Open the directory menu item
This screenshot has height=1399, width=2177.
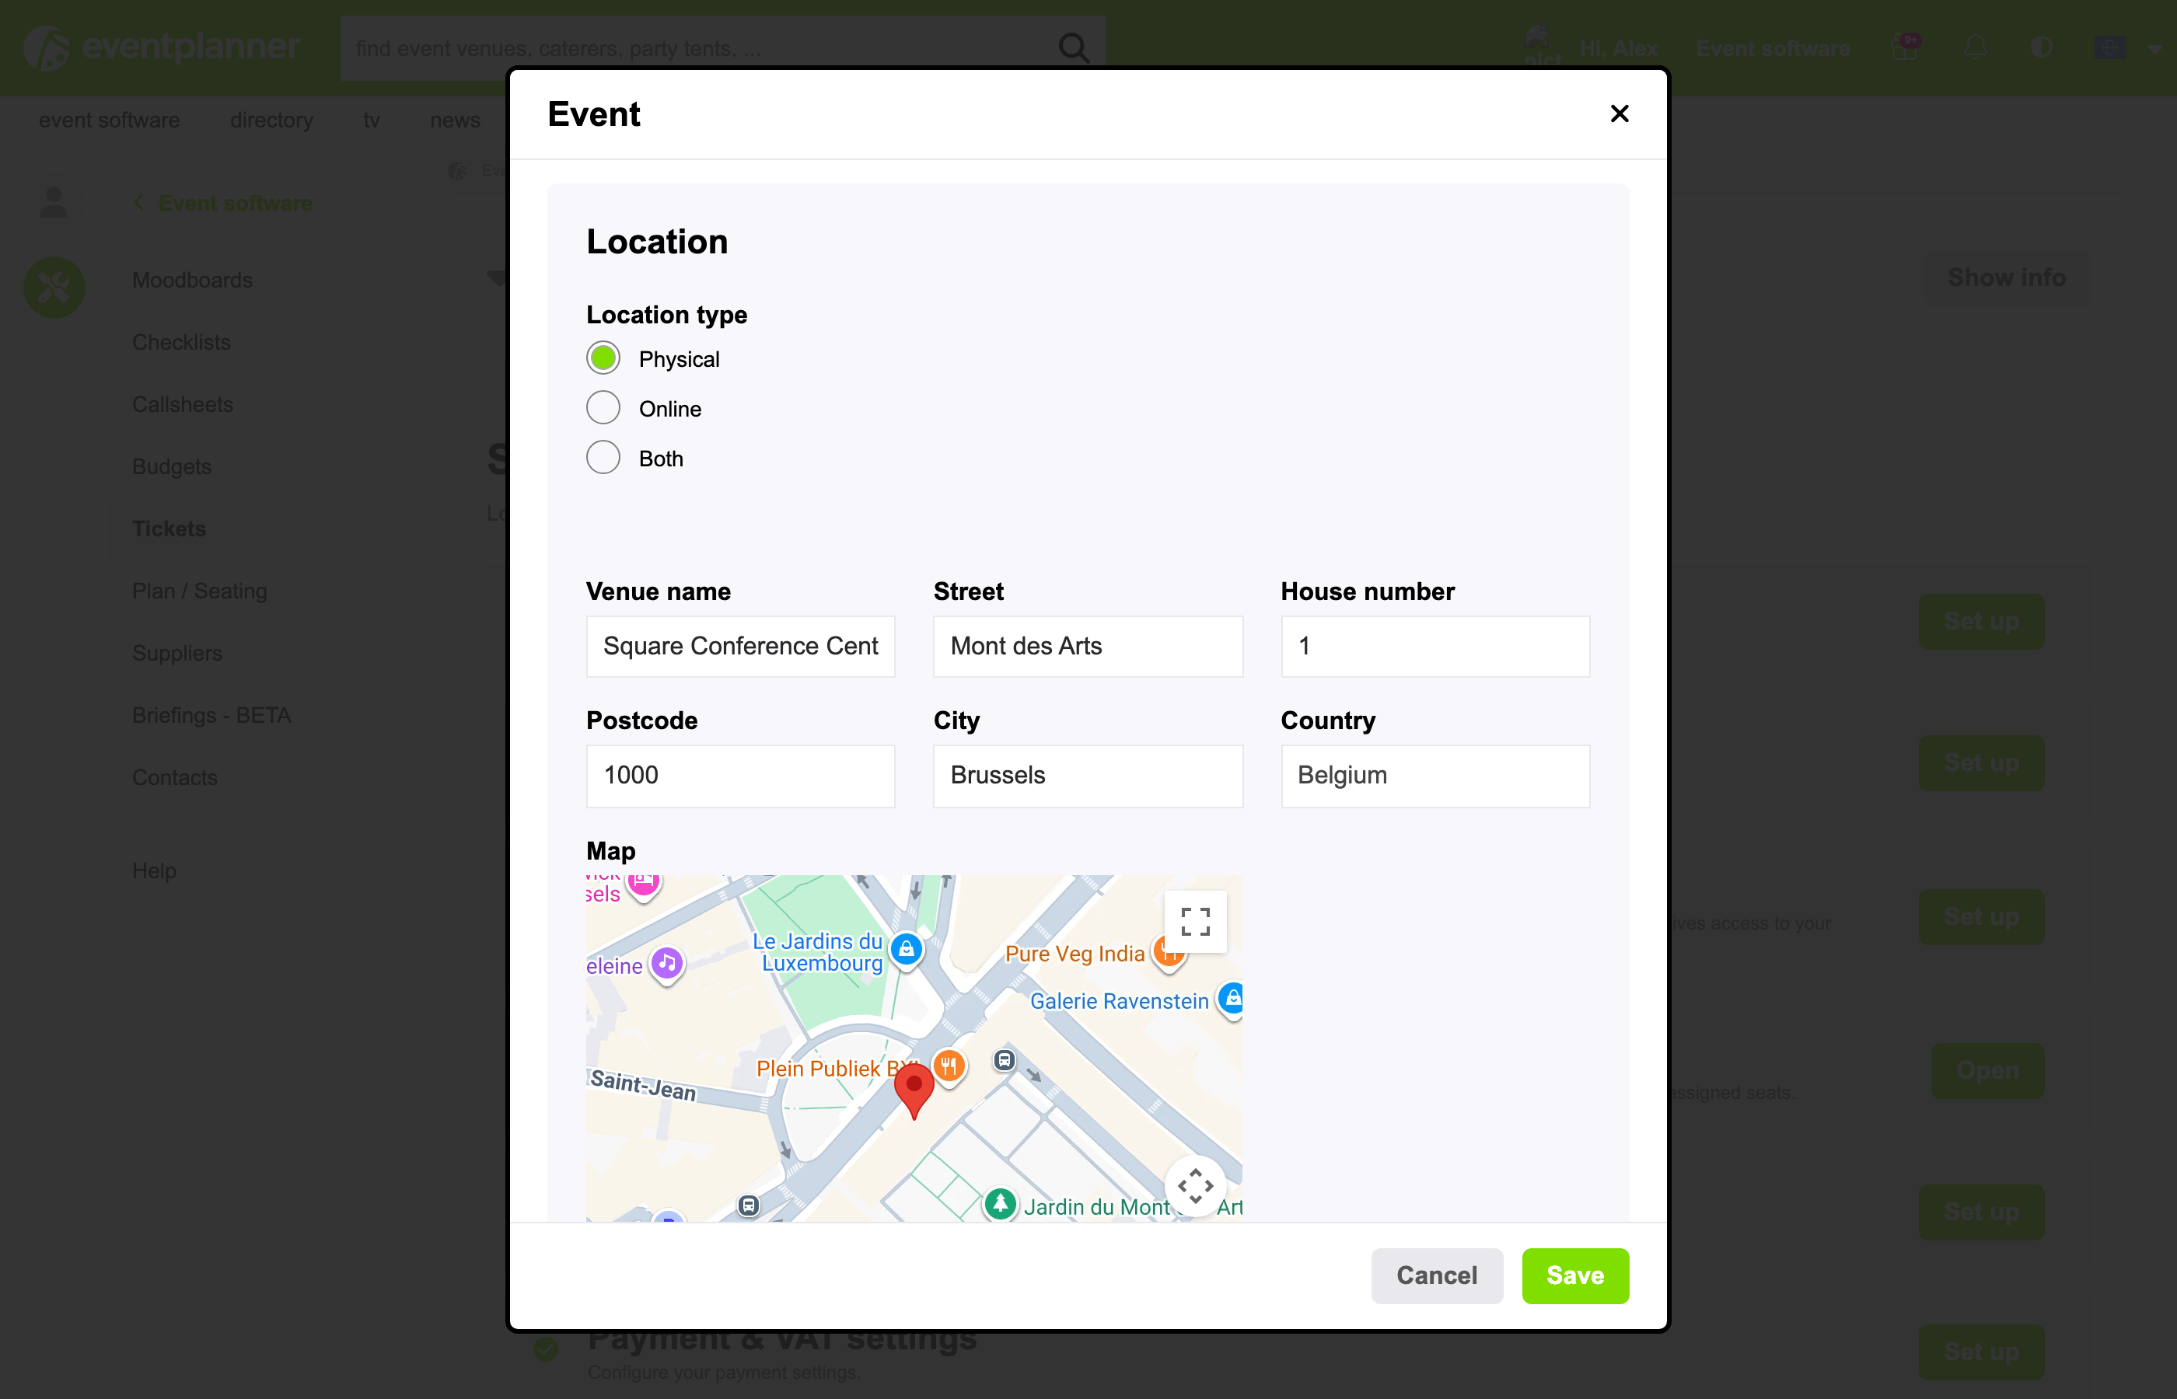coord(271,120)
